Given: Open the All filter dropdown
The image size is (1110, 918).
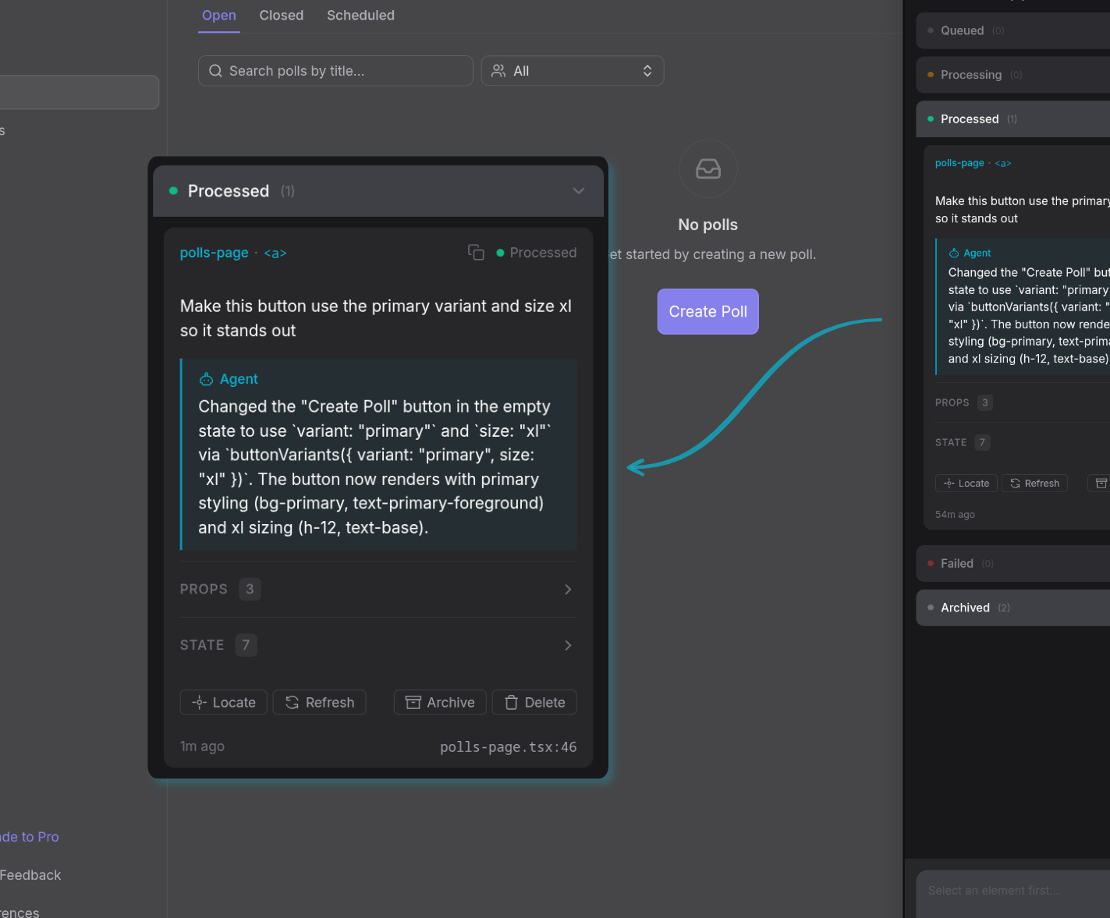Looking at the screenshot, I should [x=573, y=70].
